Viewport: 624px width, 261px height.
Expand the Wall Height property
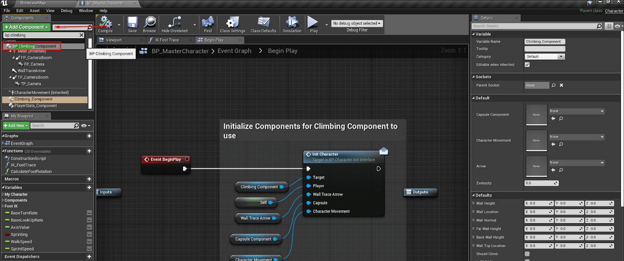coord(474,203)
